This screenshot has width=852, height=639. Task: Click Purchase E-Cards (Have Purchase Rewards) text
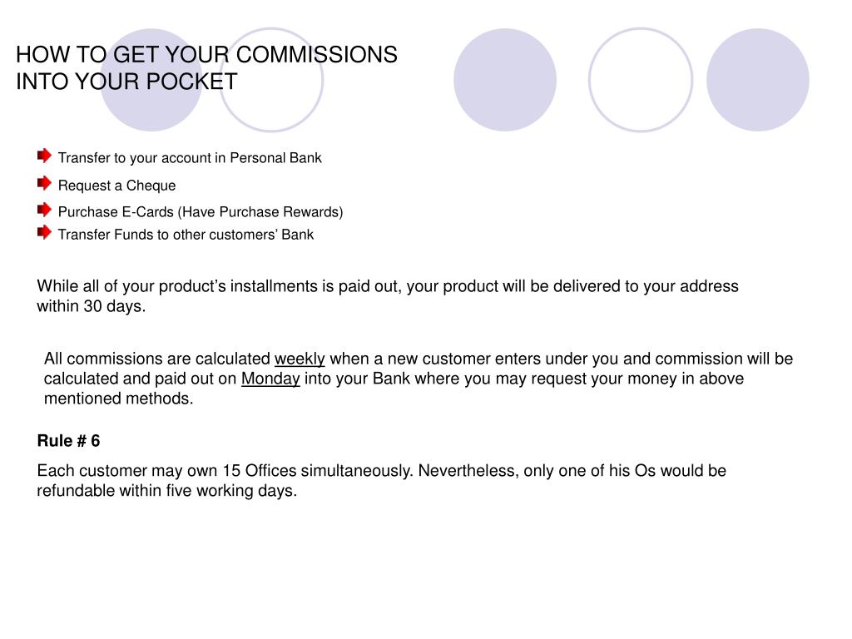[201, 212]
